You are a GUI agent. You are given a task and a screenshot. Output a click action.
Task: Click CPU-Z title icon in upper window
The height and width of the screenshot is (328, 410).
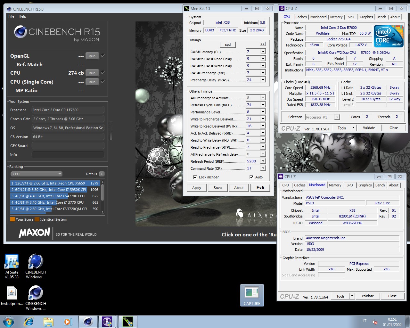click(x=282, y=8)
